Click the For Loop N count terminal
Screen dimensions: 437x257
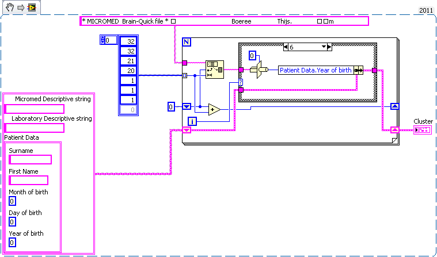pyautogui.click(x=187, y=43)
